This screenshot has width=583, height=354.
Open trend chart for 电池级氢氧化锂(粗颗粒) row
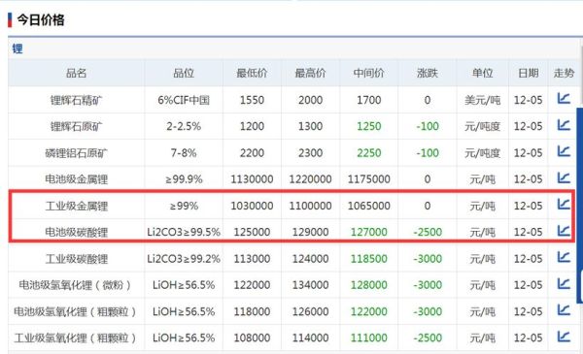click(x=564, y=310)
